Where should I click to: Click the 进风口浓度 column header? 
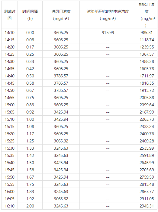[61, 15]
